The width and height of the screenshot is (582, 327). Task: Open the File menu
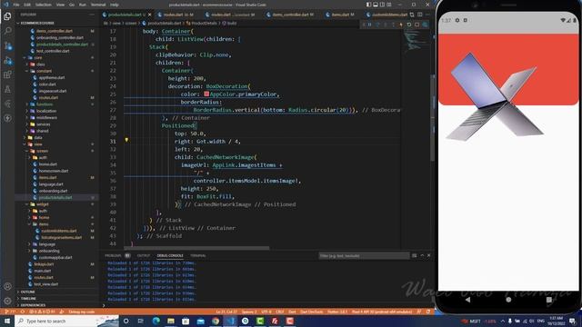tap(16, 5)
